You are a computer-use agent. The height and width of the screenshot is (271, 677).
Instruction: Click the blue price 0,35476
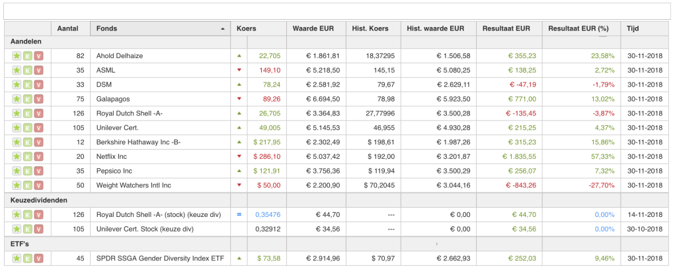tap(268, 215)
